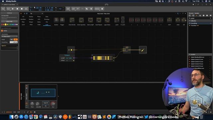Viewport: 213px width, 120px height.
Task: Clear the Poly Grid search field
Action: point(42,14)
